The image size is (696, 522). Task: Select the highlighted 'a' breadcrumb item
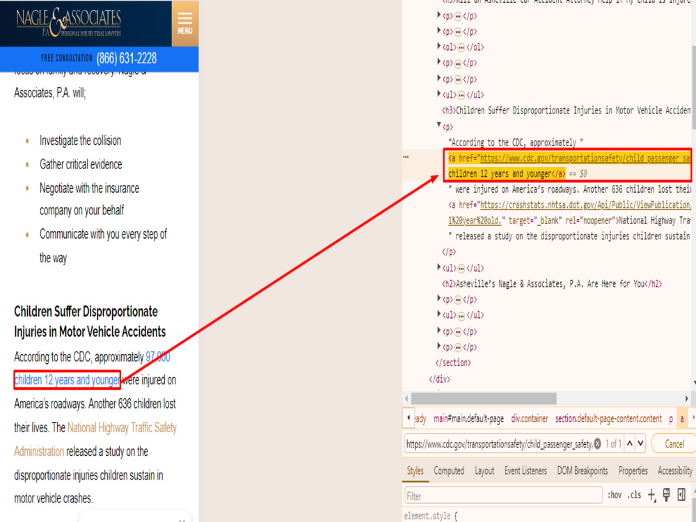[682, 418]
